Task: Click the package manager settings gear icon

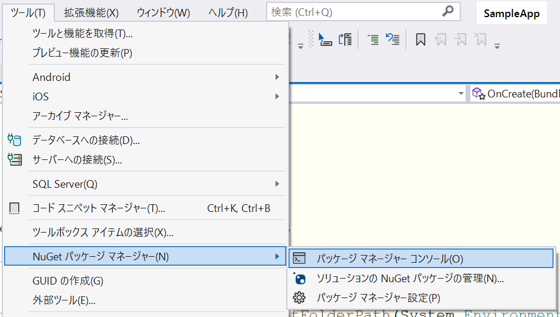Action: pos(299,298)
